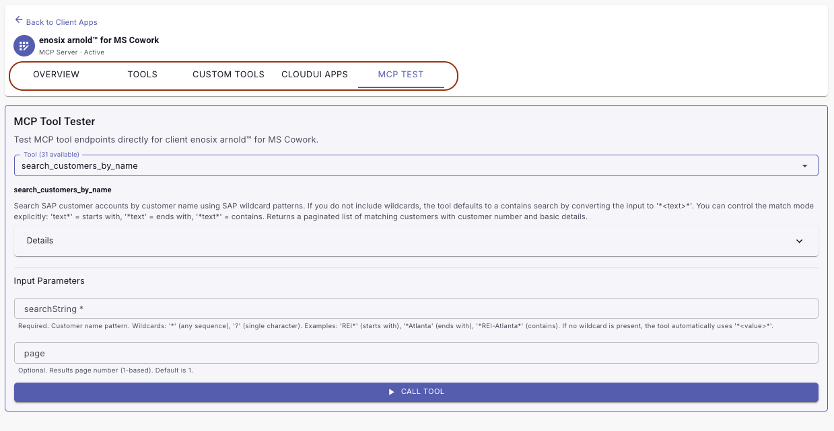Click the 'Test MCP tool endpoints' description

[166, 140]
